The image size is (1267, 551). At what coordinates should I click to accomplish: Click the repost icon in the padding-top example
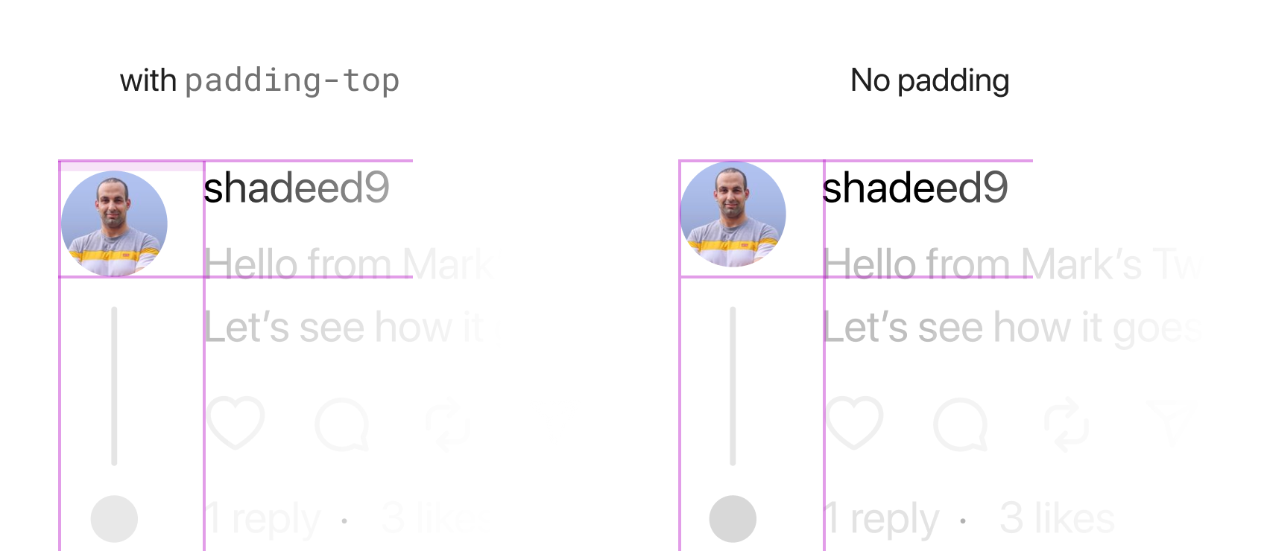[x=448, y=424]
